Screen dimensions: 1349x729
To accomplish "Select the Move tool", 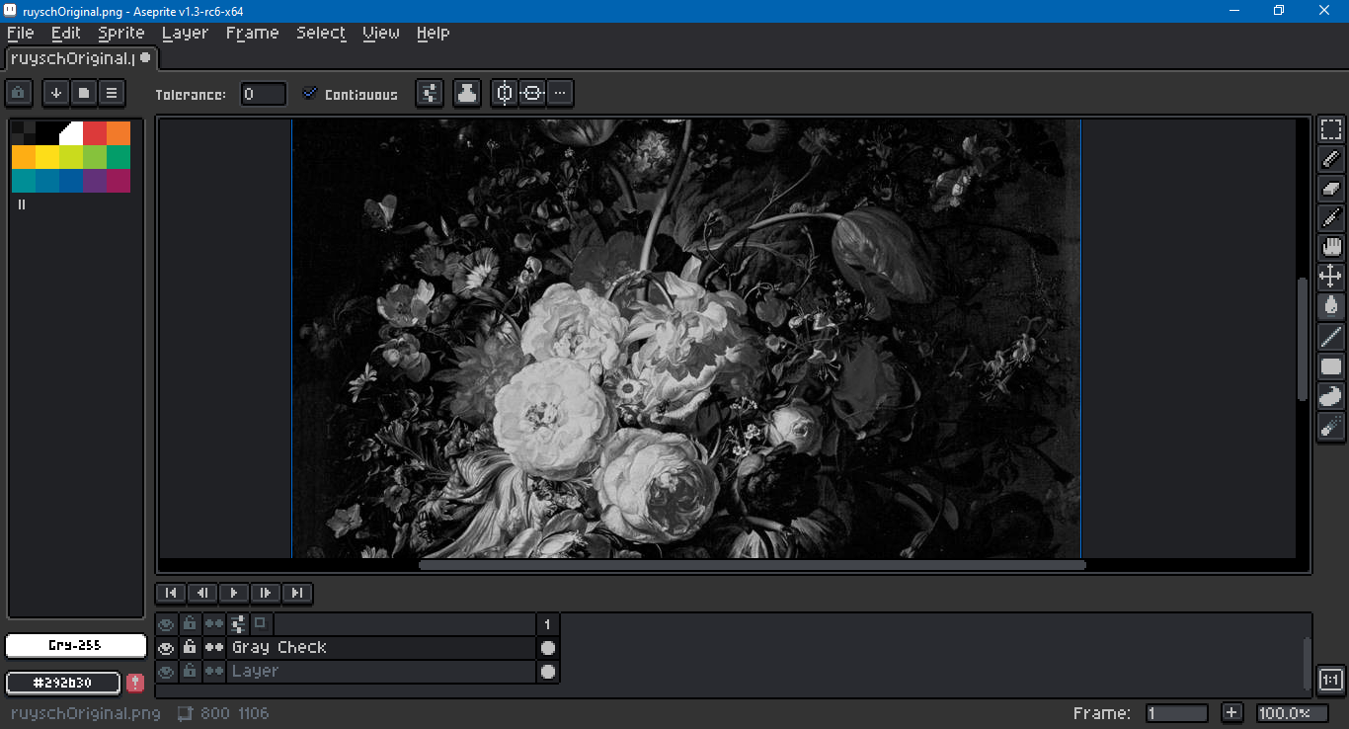I will coord(1331,278).
